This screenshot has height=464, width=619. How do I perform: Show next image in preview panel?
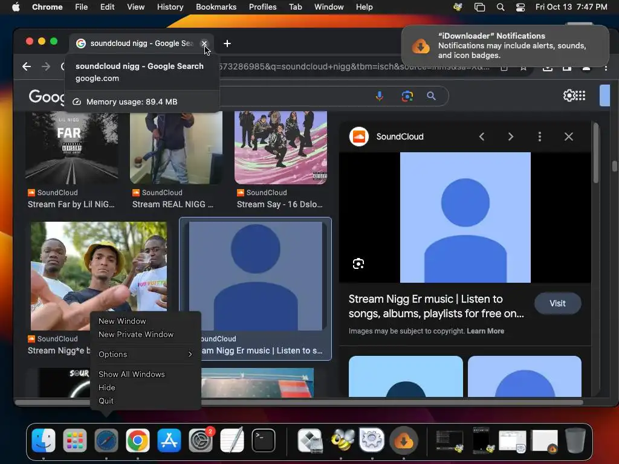[x=510, y=137]
